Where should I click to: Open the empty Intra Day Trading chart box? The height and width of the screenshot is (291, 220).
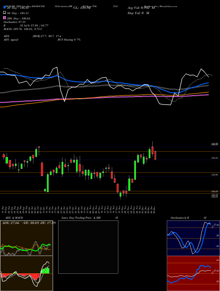click(88, 247)
